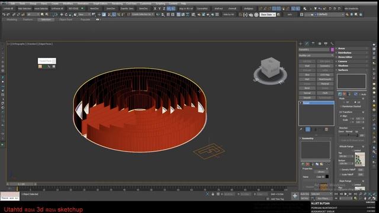Screen dimensions: 379x213
Task: Click the Shell modifier button
Action: click(307, 66)
